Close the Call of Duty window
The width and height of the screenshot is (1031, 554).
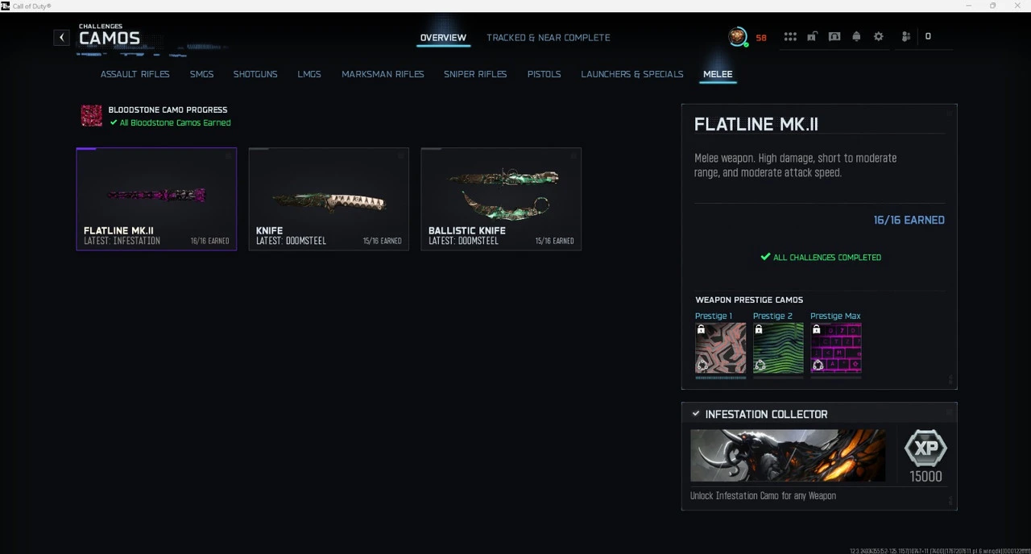[x=1017, y=6]
